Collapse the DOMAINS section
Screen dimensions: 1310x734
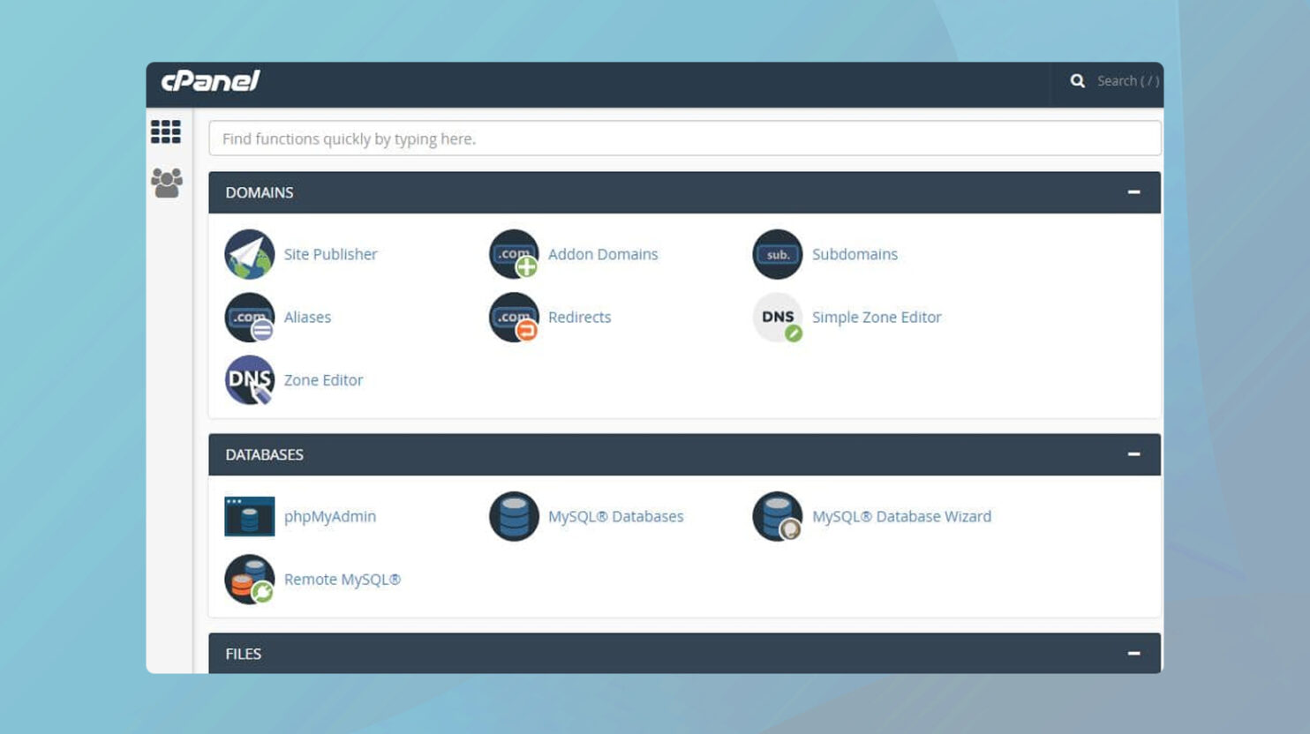click(x=1135, y=192)
